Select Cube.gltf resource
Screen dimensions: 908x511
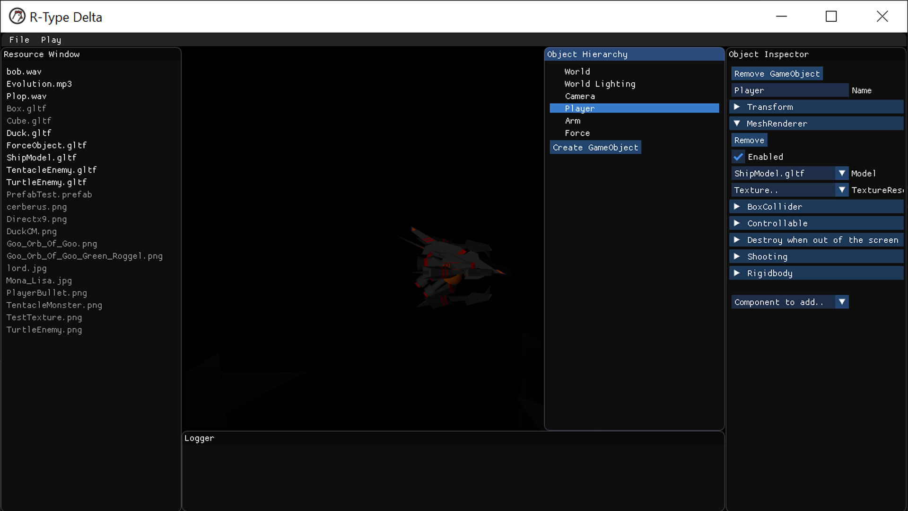(29, 121)
